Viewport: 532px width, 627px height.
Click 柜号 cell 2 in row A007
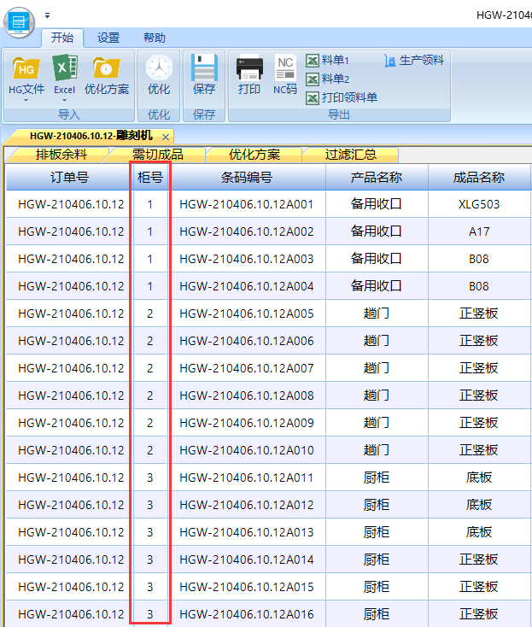click(150, 368)
